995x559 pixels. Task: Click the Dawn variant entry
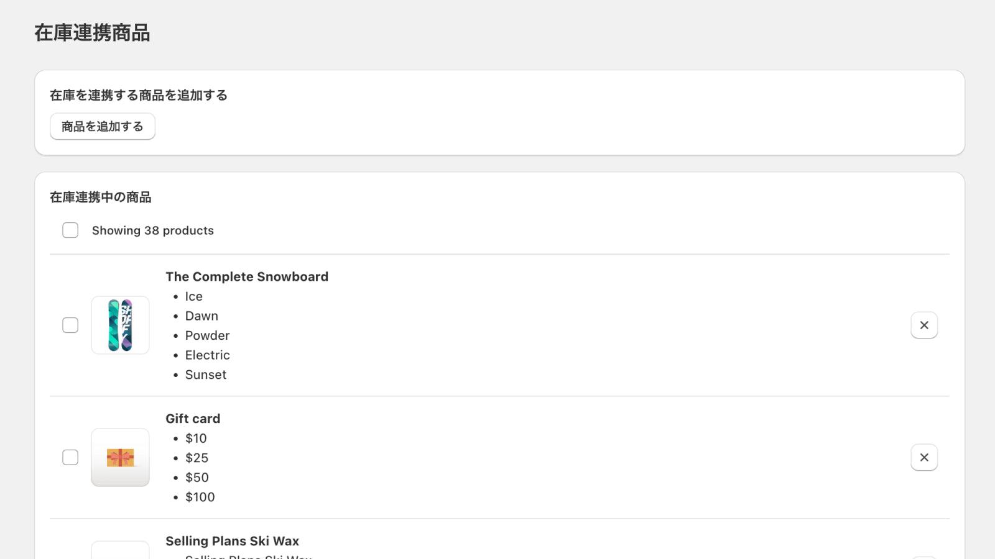click(201, 316)
